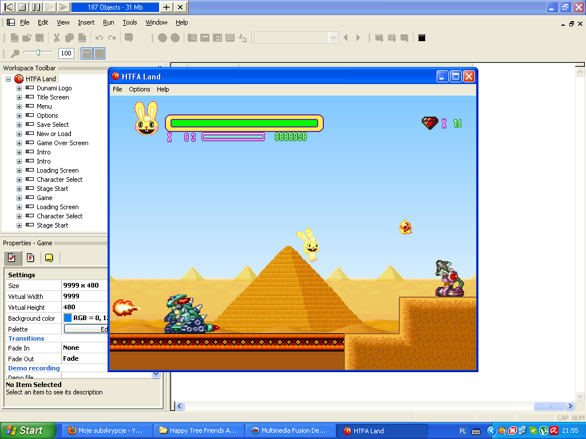Switch to Happy Tree Friends folder taskbar button
The image size is (586, 439).
[199, 430]
